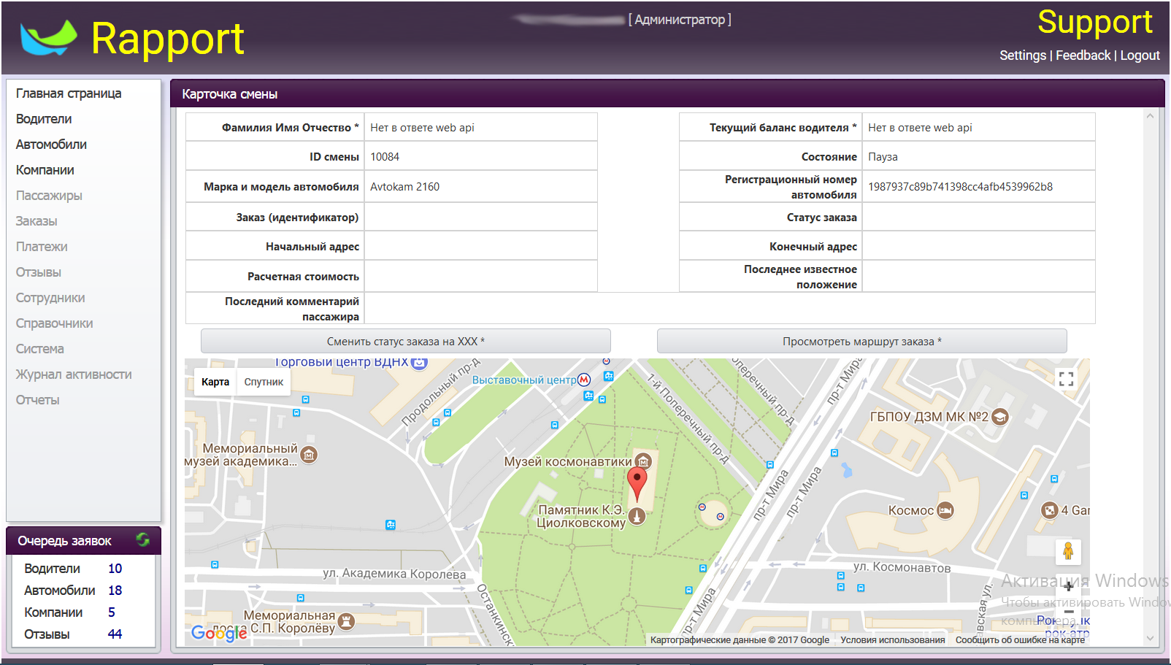The width and height of the screenshot is (1171, 665).
Task: Open Пассажиры in sidebar
Action: tap(49, 196)
